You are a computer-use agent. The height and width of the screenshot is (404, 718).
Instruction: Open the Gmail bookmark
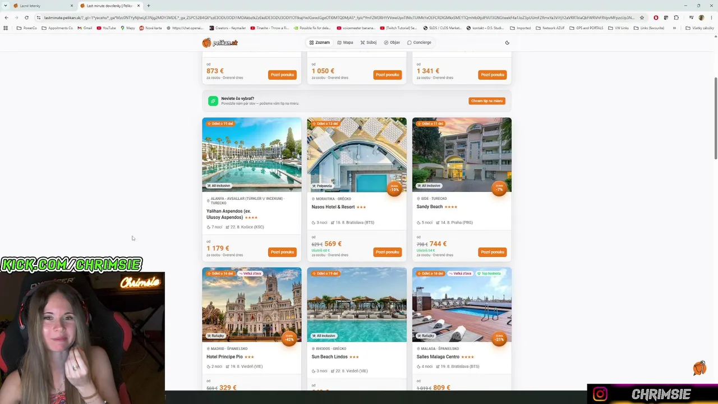tap(85, 28)
